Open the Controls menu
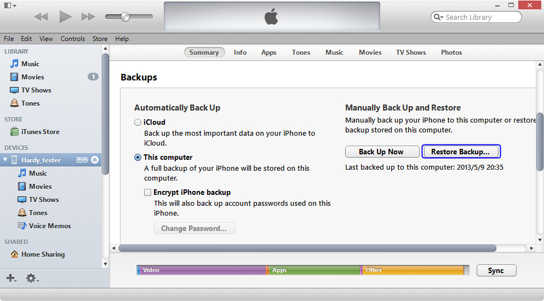 (72, 38)
